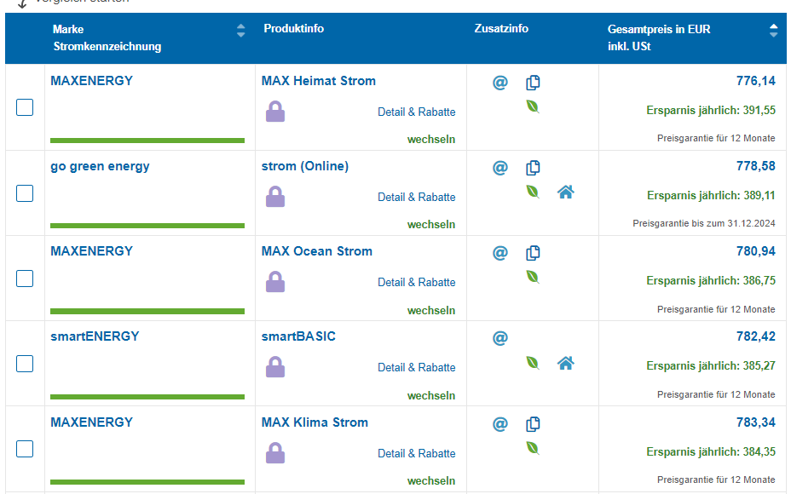Click the green Stromkennzeichnung bar for smartENERGY
The image size is (791, 494).
pos(147,397)
